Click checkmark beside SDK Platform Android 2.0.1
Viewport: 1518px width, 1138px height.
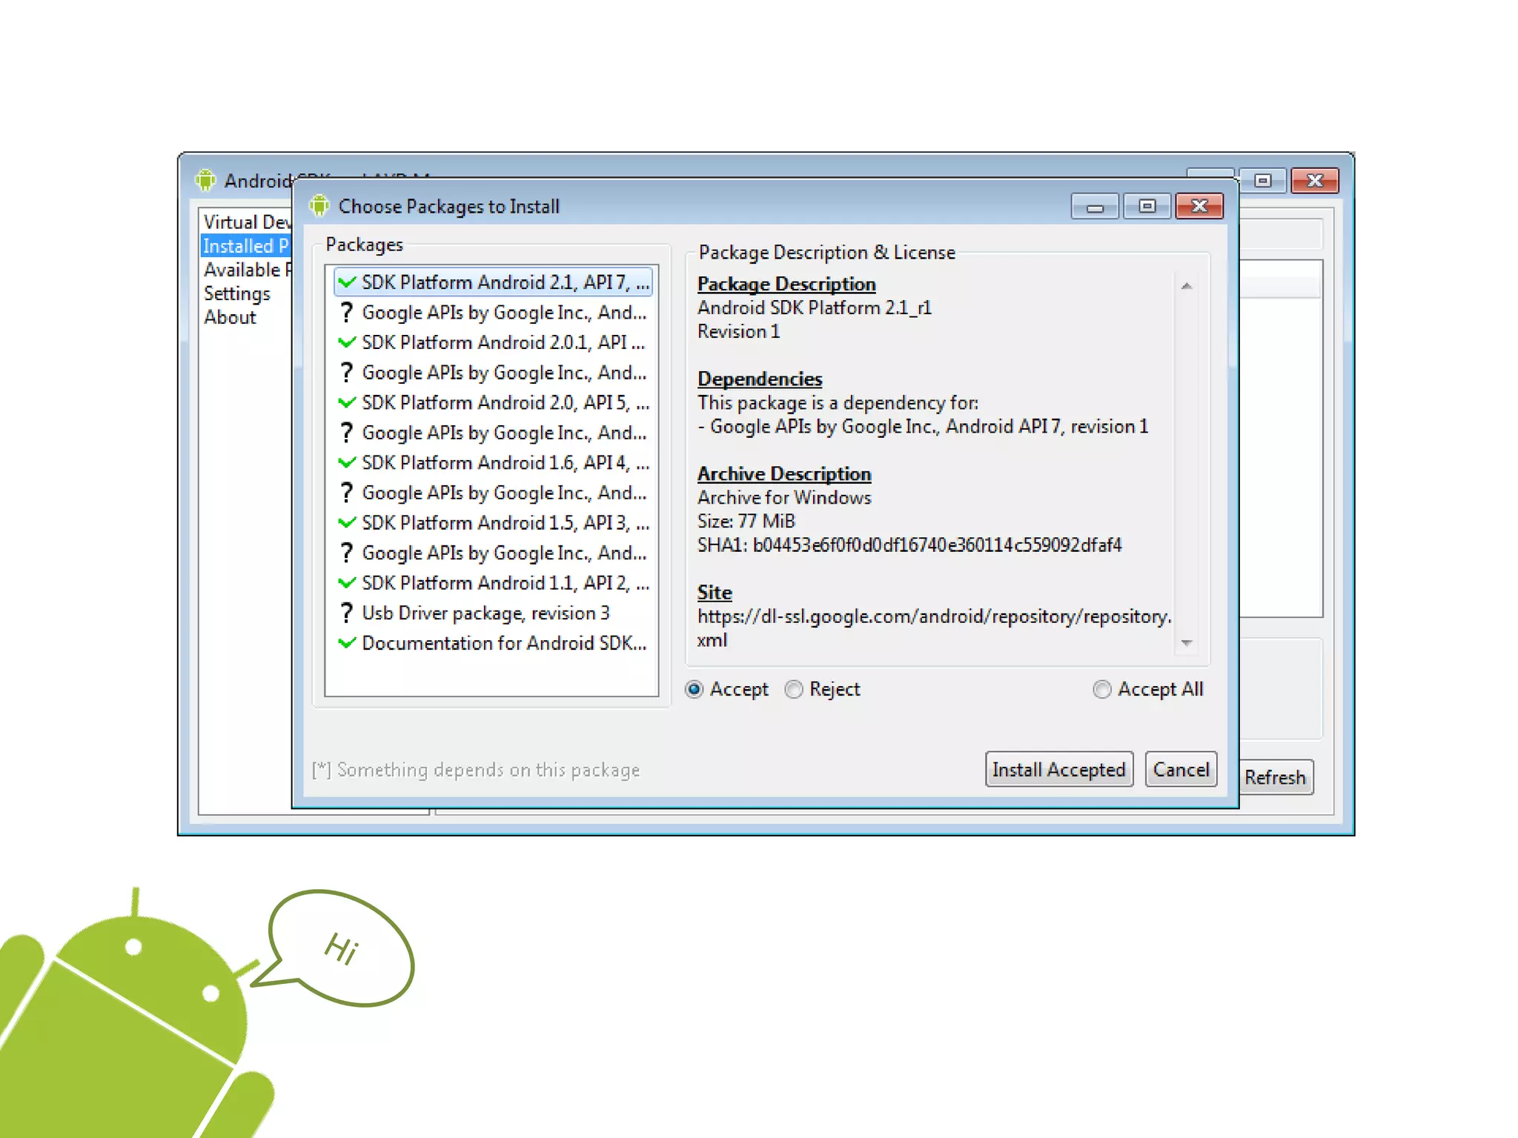click(x=346, y=342)
